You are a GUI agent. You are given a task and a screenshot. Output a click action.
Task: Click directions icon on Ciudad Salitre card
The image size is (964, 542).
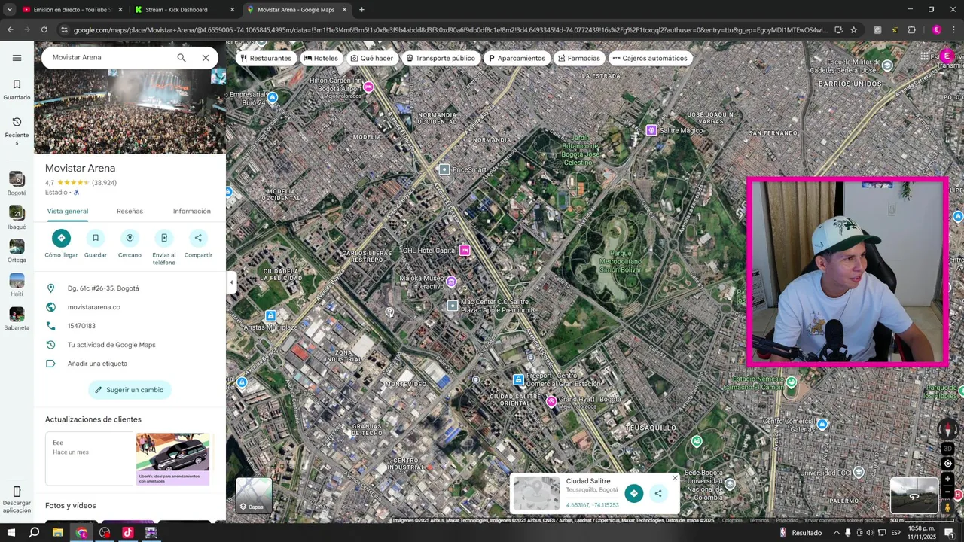633,493
